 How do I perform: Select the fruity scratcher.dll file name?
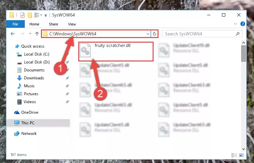tap(113, 46)
